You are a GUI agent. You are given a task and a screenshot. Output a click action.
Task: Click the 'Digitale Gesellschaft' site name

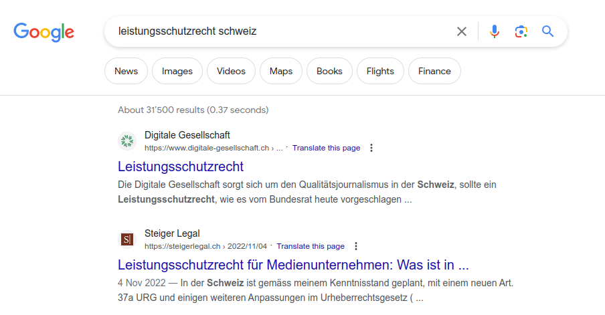click(x=187, y=135)
